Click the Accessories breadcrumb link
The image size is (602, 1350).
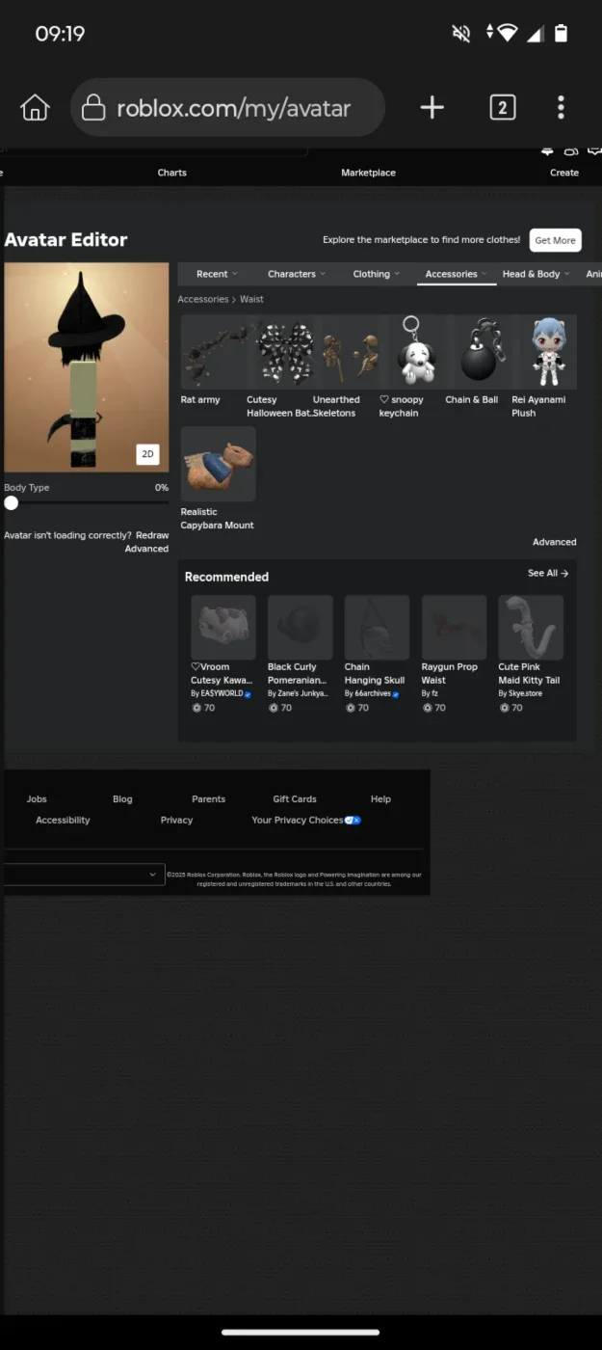[x=203, y=300]
